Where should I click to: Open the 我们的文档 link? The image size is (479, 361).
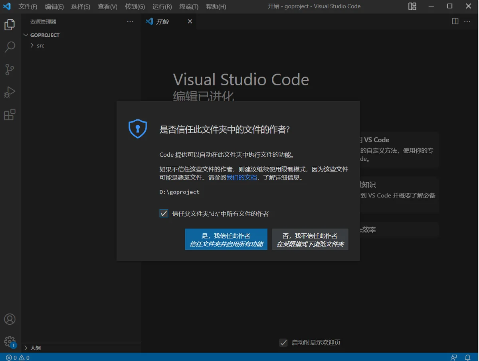click(x=242, y=178)
